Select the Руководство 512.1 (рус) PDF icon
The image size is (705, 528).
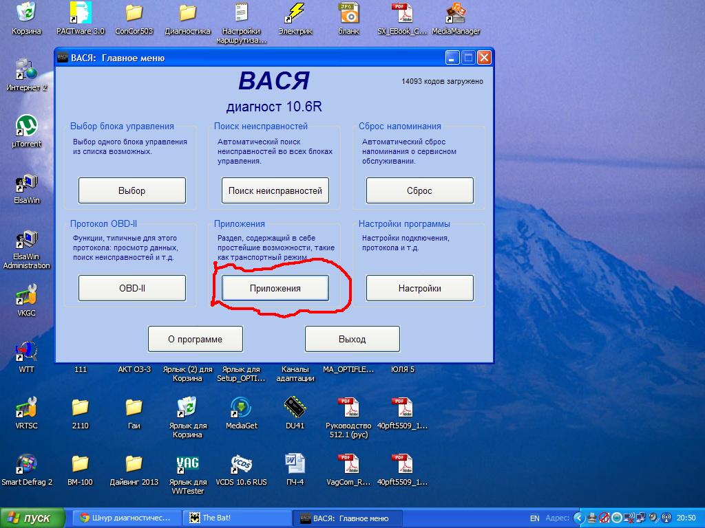(x=349, y=408)
